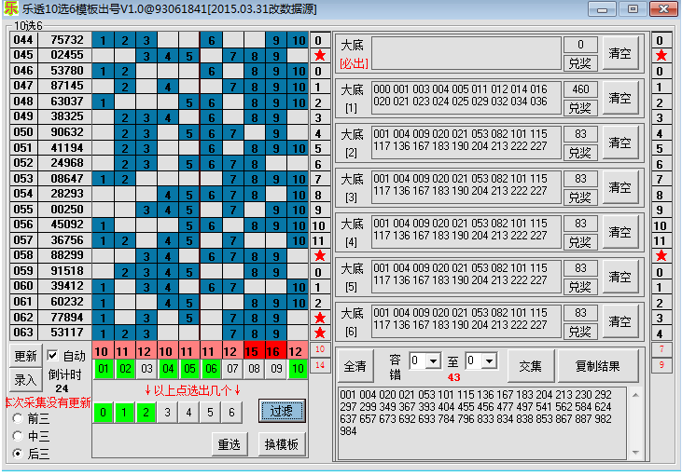Click the red 15 count cell
Image resolution: width=682 pixels, height=476 pixels.
254,351
